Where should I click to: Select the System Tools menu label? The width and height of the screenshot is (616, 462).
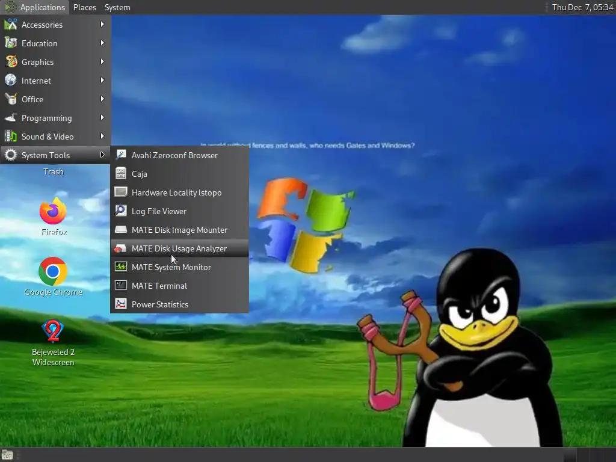coord(46,155)
